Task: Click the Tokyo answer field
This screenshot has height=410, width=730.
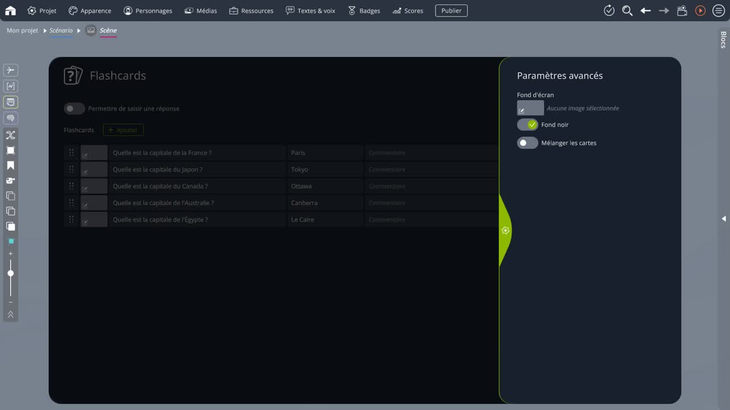Action: (325, 169)
